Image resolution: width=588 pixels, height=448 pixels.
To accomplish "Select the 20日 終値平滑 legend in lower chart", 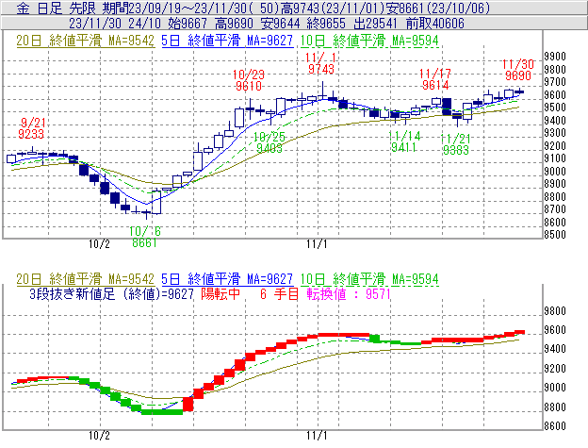I will click(x=85, y=279).
